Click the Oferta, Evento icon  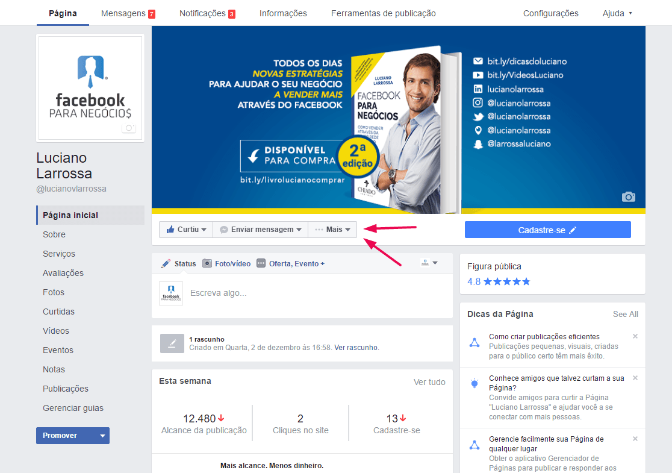(x=261, y=263)
